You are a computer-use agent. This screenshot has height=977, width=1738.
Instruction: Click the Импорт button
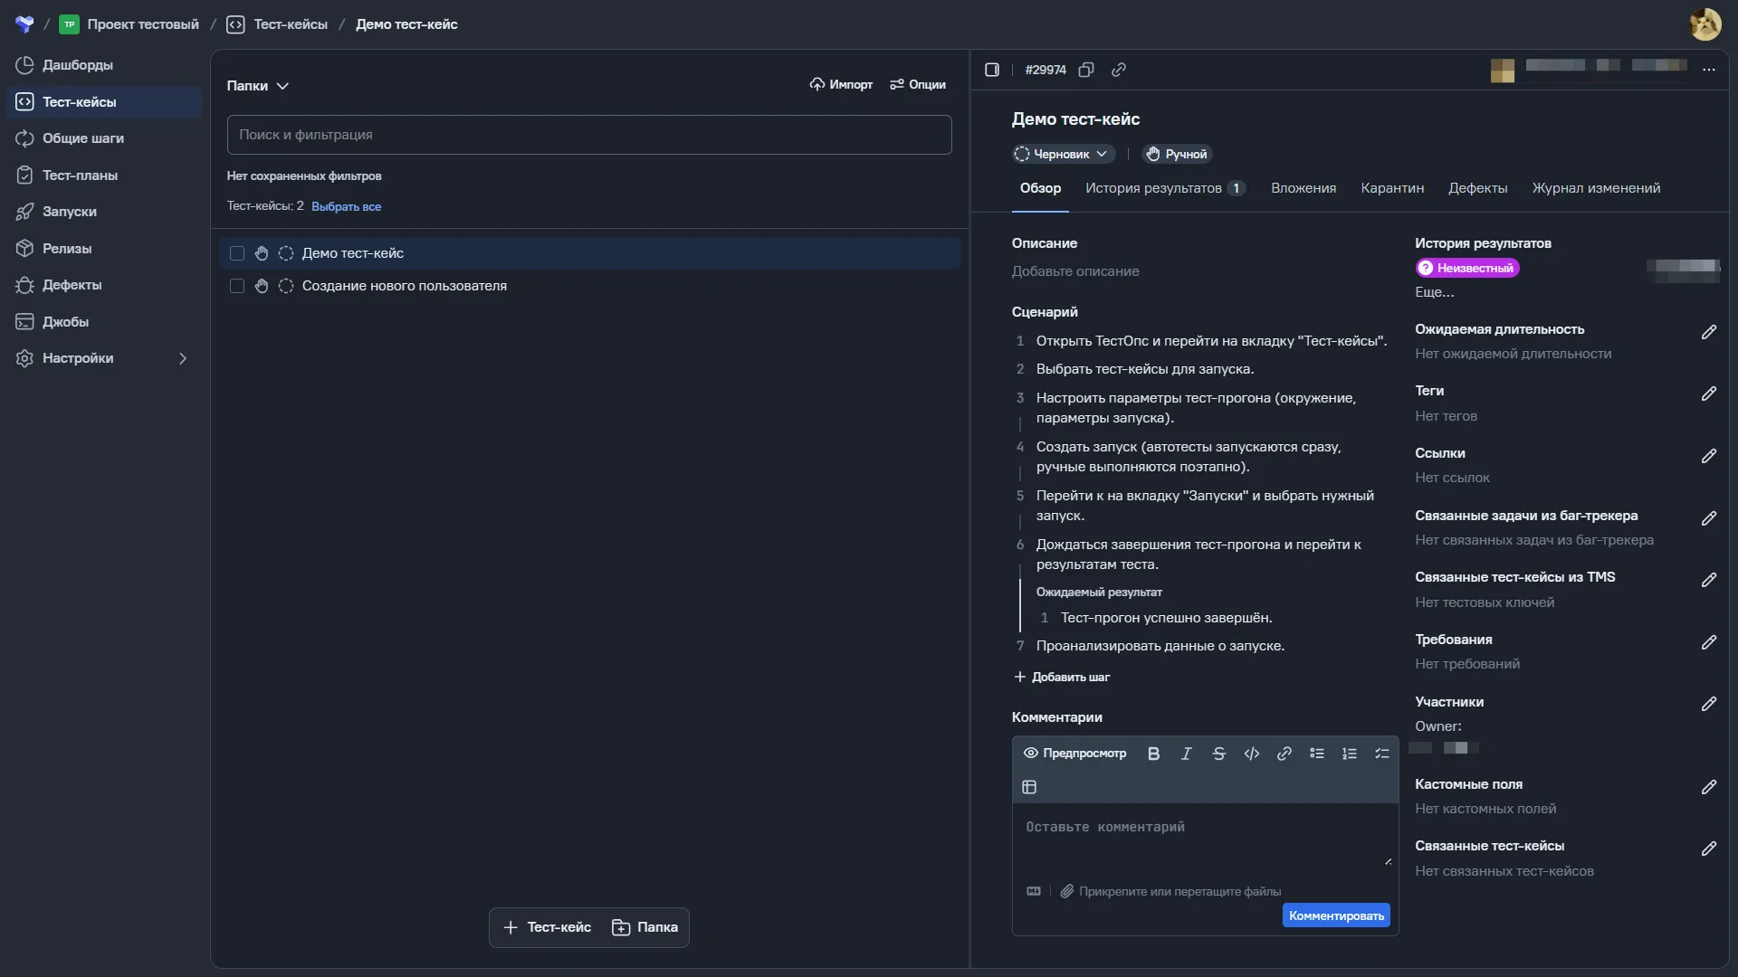[x=841, y=84]
